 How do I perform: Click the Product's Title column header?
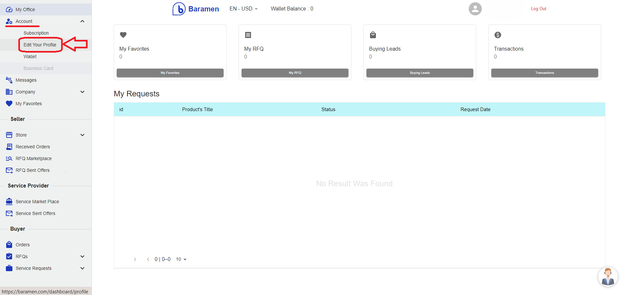click(197, 109)
